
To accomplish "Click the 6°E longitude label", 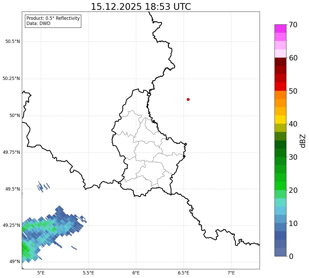I will click(x=136, y=273).
